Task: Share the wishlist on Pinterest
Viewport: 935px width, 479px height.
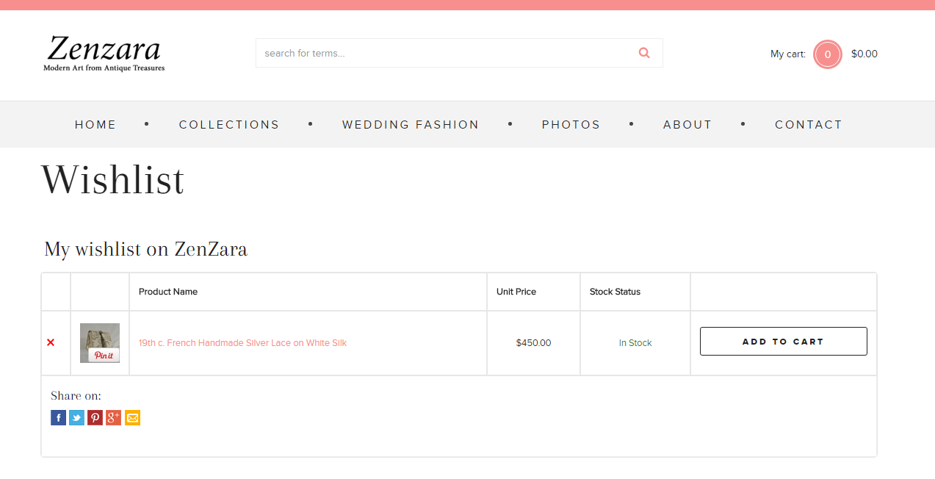Action: point(95,418)
